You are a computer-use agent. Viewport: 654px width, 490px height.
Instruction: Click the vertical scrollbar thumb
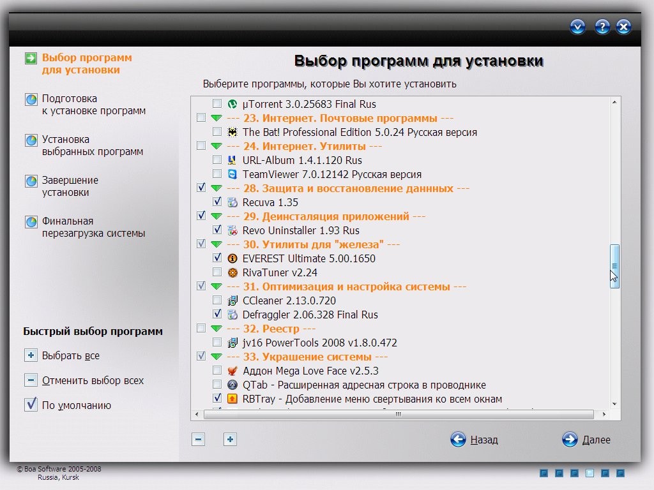pyautogui.click(x=614, y=266)
